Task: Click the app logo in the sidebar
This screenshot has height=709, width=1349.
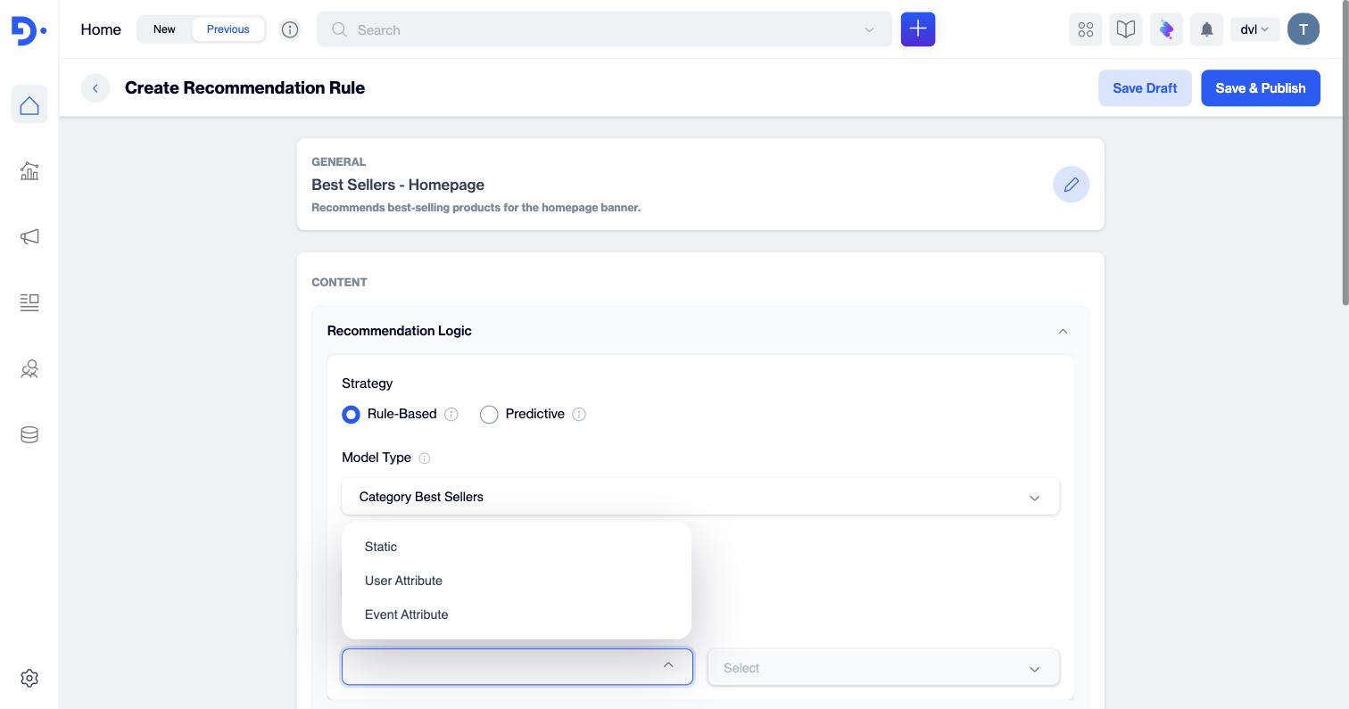Action: (x=29, y=30)
